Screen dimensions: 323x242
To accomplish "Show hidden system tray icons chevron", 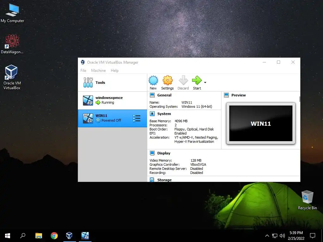I will [267, 236].
